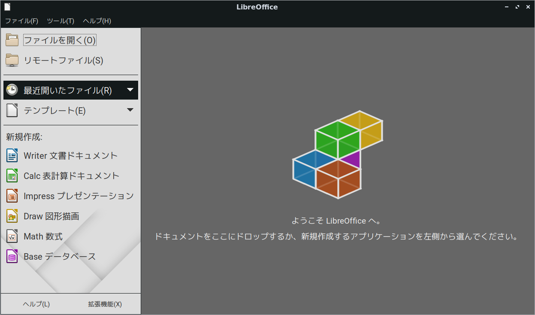Click the Math formula icon
The height and width of the screenshot is (315, 535).
[x=12, y=236]
